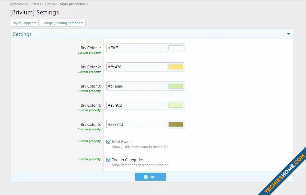Click 'Custom property' beside Tooltip Categories
Viewport: 306px width, 195px height.
89,159
